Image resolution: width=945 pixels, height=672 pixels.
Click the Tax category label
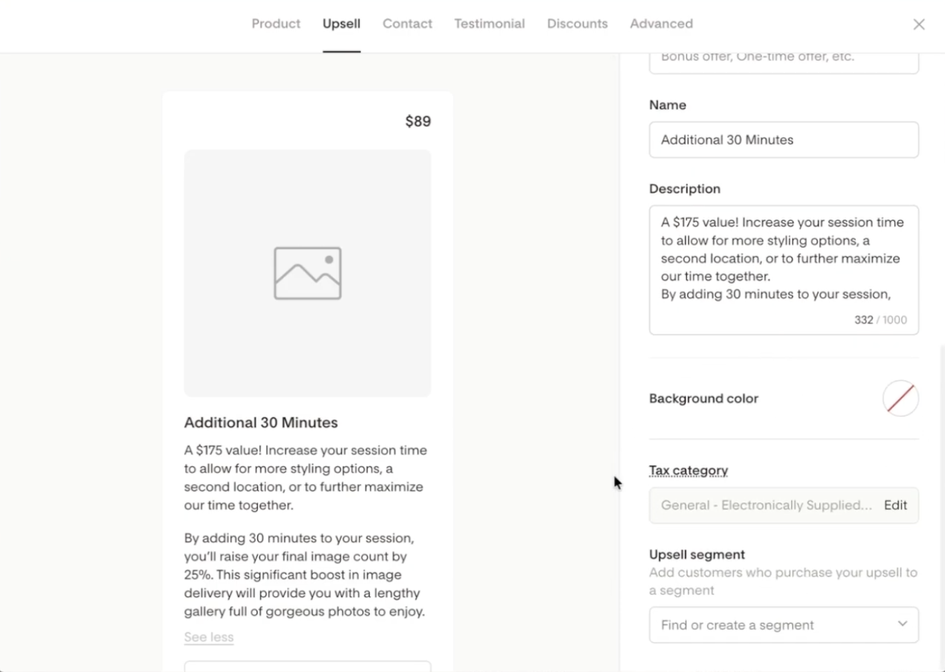(688, 471)
